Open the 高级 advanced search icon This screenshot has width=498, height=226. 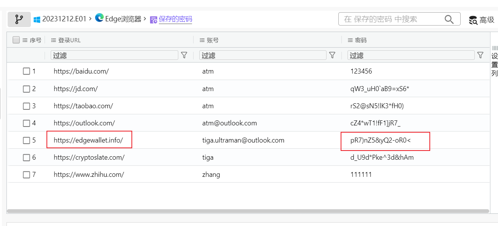[473, 20]
